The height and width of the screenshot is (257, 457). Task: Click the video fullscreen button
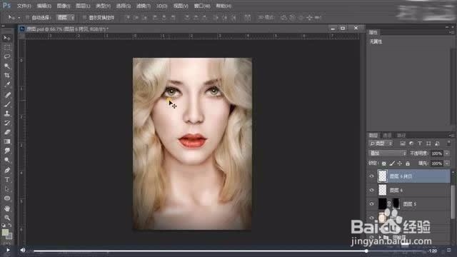click(x=449, y=251)
